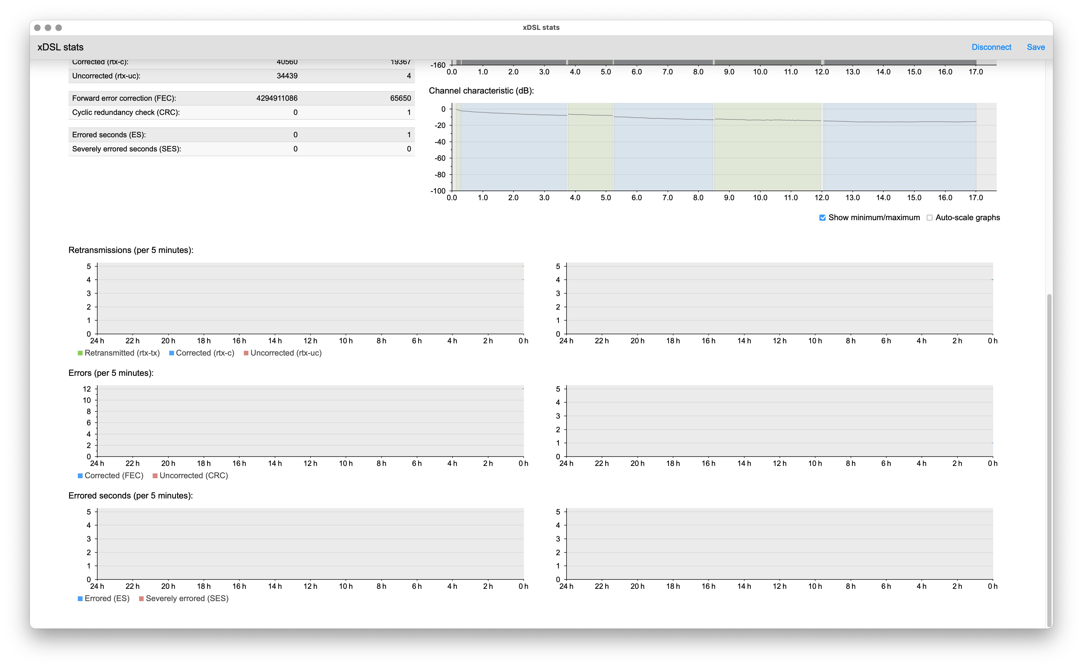1083x668 pixels.
Task: Click the Severely errored seconds (SES) row
Action: pyautogui.click(x=241, y=149)
